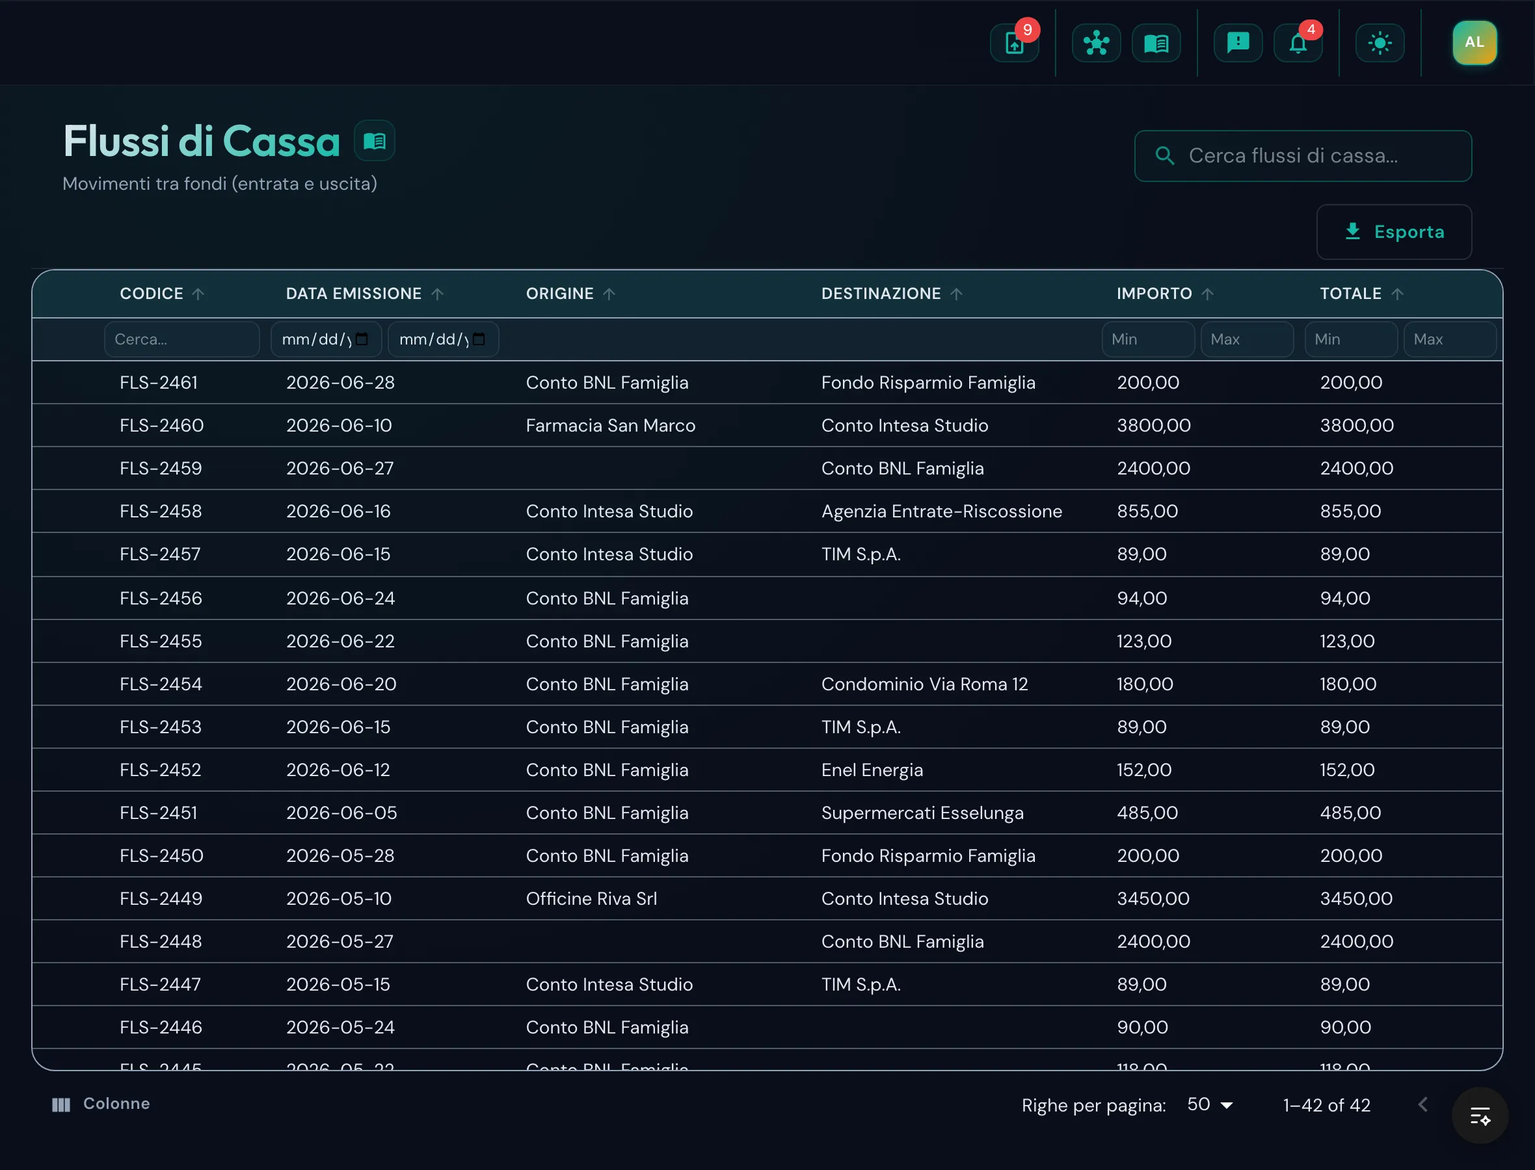
Task: Click the network hub icon in top bar
Action: click(1096, 43)
